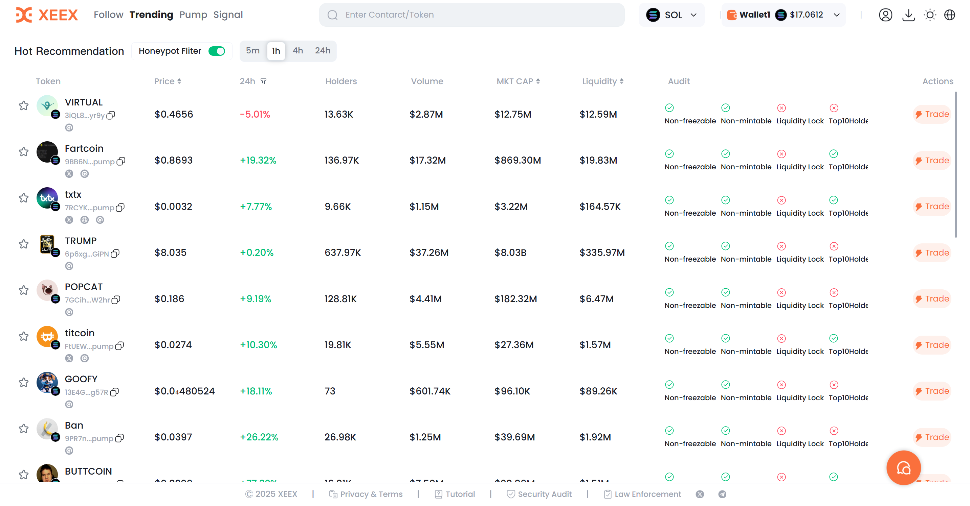Copy the VIRTUAL contract address

click(x=111, y=115)
